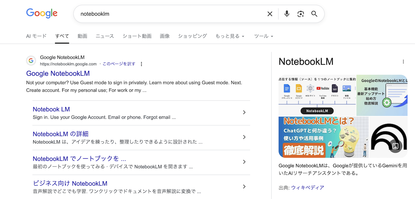
Task: Click inside the notebooklm search field
Action: [169, 14]
